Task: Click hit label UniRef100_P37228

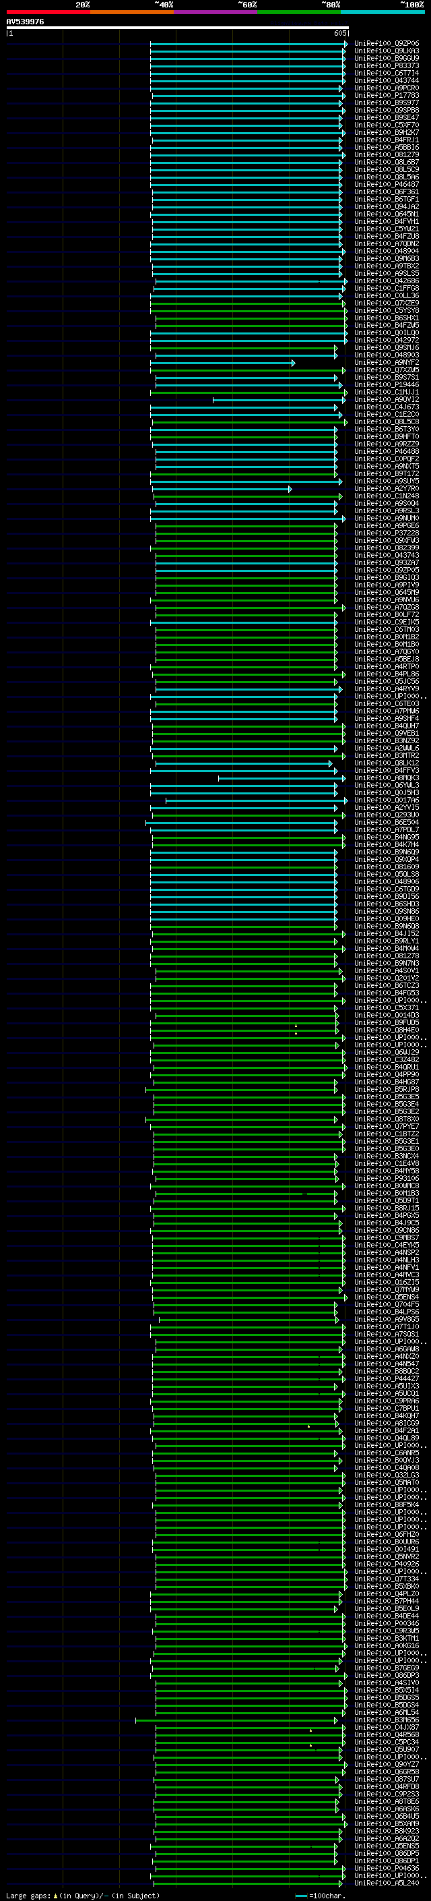Action: pos(387,533)
